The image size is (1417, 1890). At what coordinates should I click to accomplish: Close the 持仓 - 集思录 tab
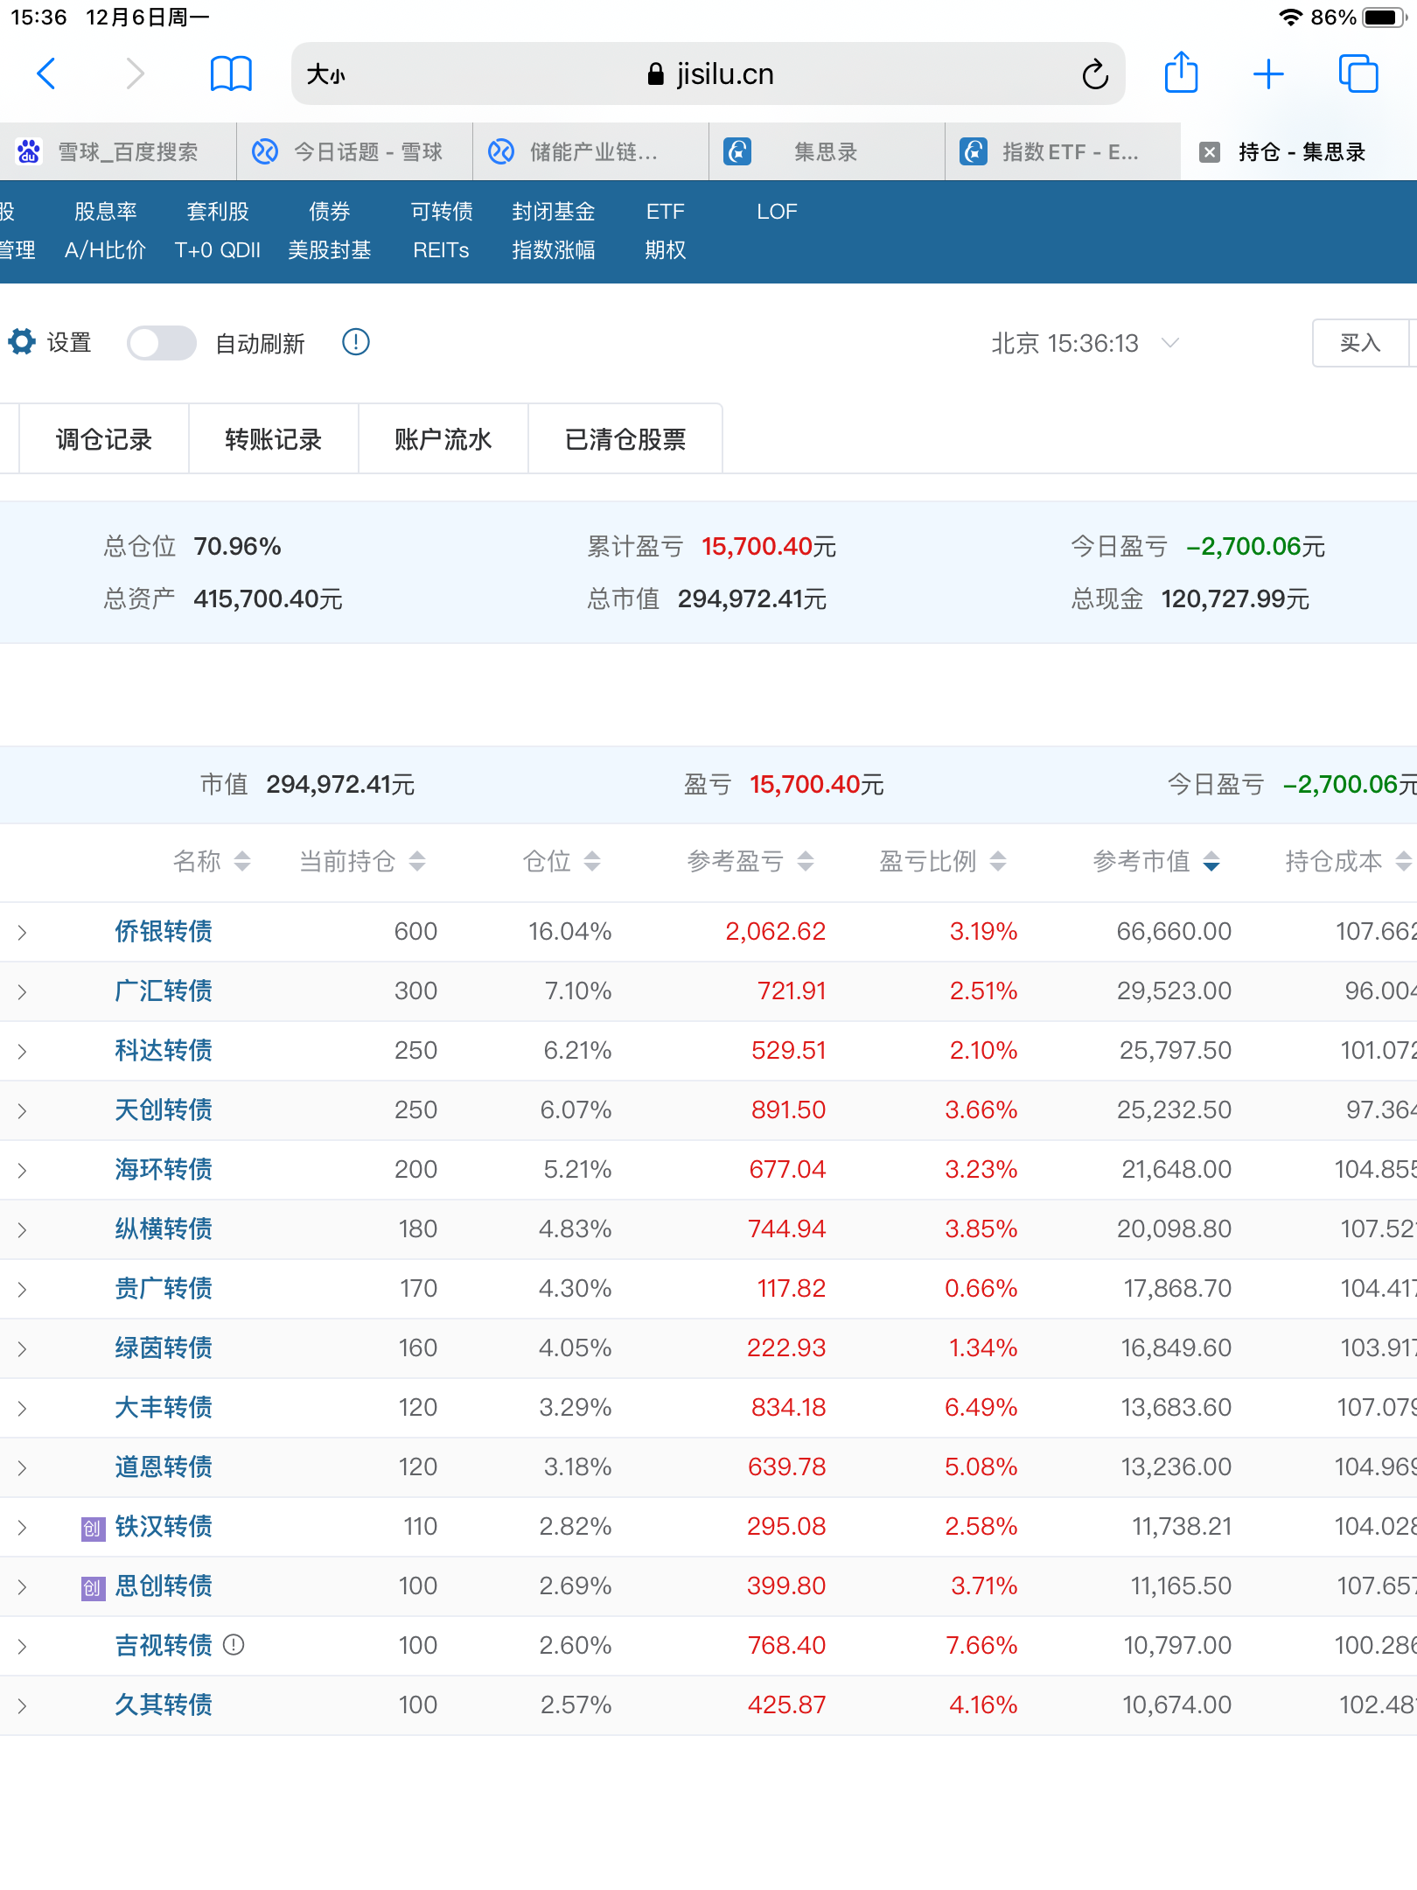(x=1210, y=152)
